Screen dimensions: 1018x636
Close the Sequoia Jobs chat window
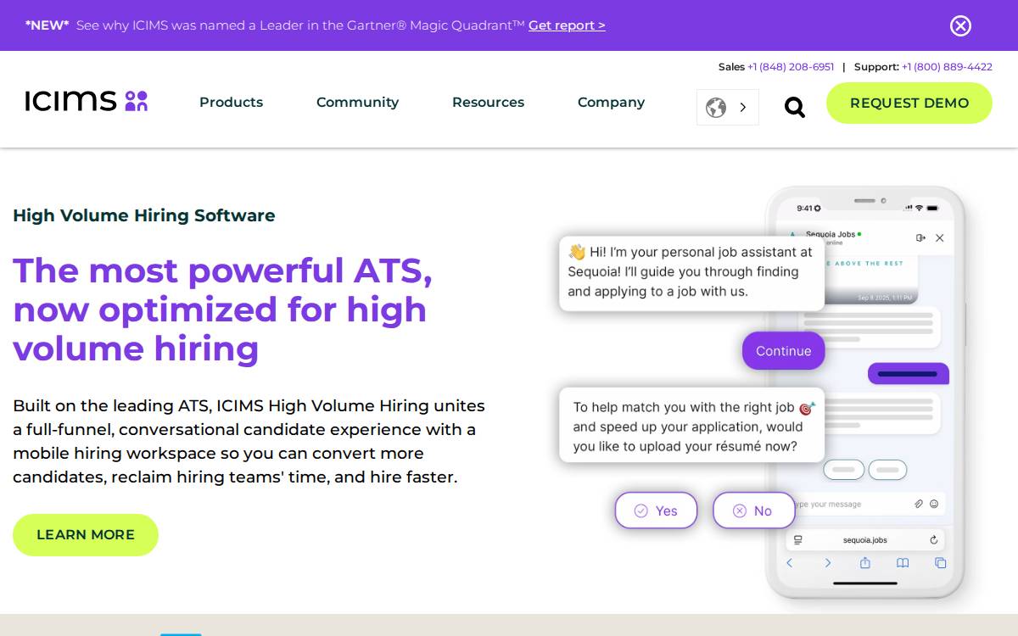tap(939, 238)
